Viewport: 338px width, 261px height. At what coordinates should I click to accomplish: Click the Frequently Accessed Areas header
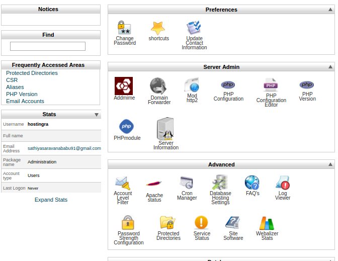click(51, 65)
